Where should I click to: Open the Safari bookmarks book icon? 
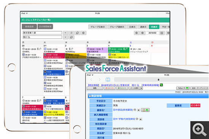coord(108,80)
